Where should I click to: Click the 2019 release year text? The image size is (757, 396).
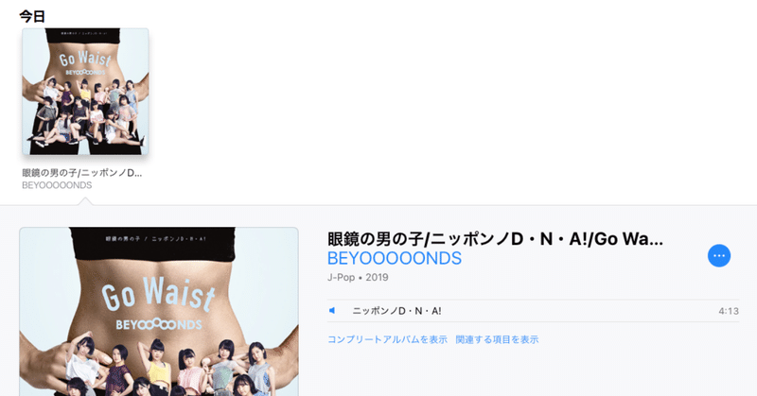(377, 277)
